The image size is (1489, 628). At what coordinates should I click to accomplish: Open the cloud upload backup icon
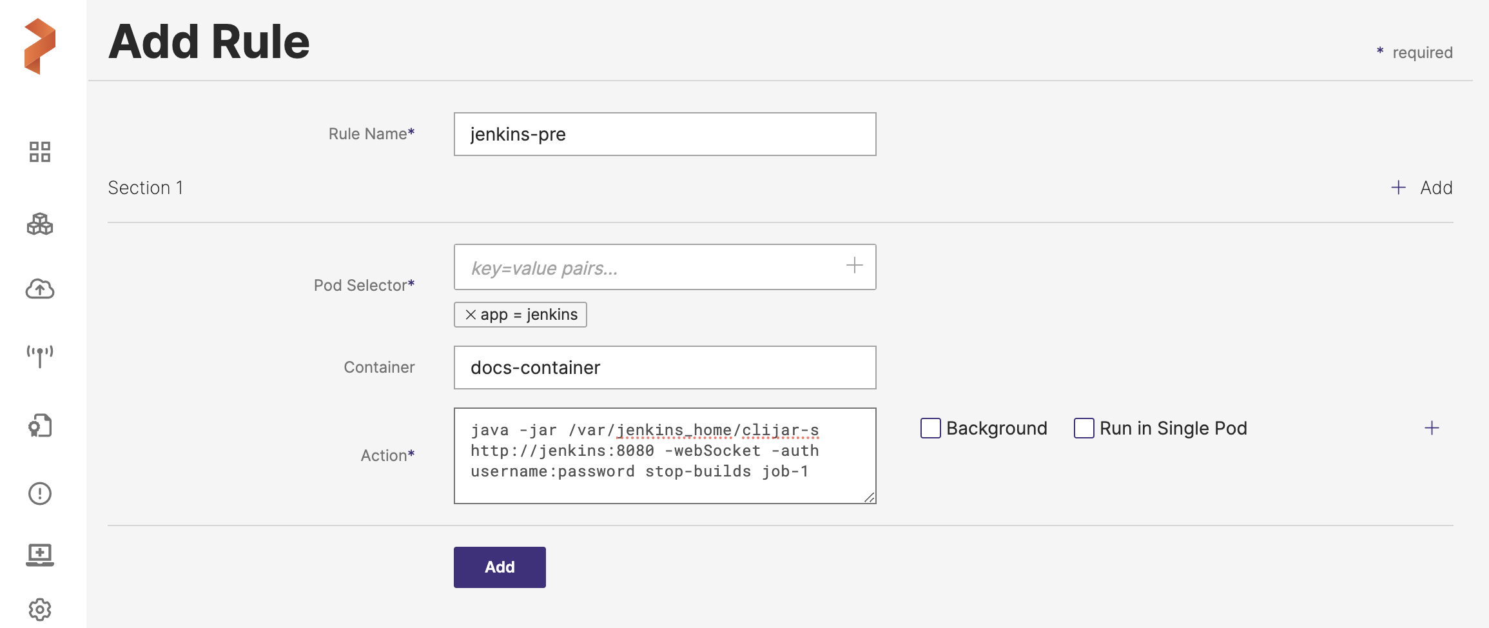coord(40,289)
